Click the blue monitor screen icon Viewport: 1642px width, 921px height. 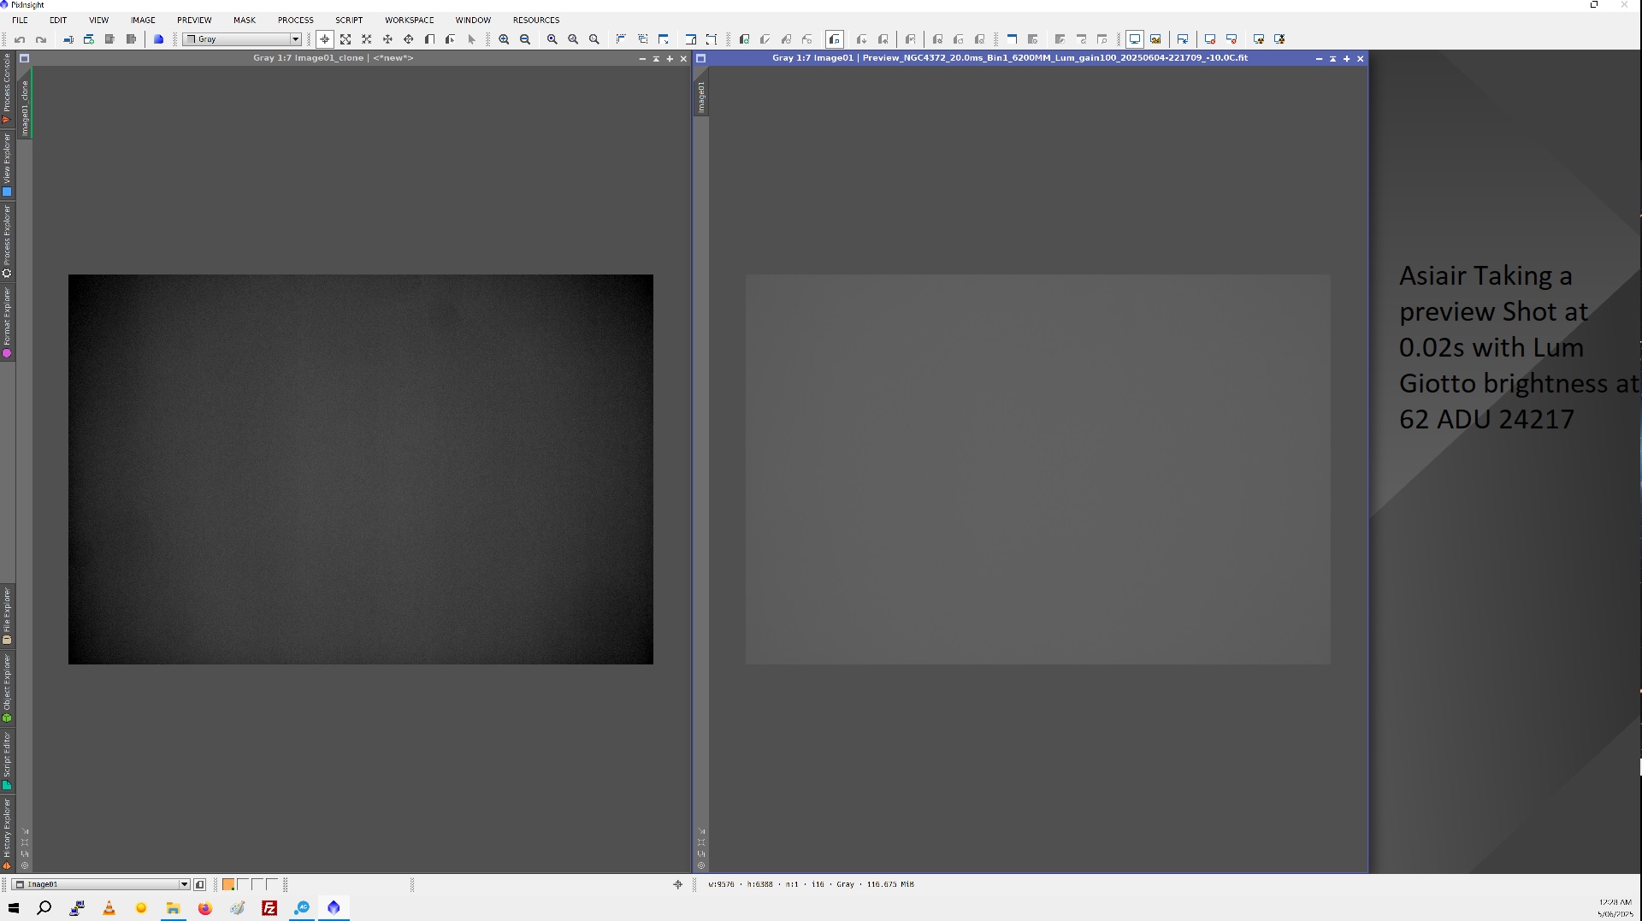click(x=1135, y=39)
